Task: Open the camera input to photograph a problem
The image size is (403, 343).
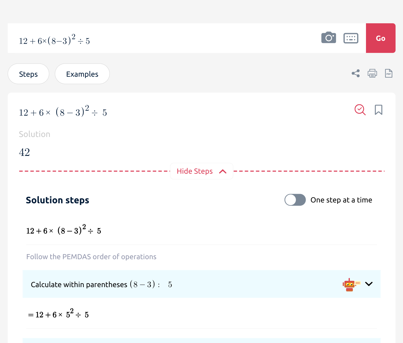Action: pyautogui.click(x=328, y=38)
